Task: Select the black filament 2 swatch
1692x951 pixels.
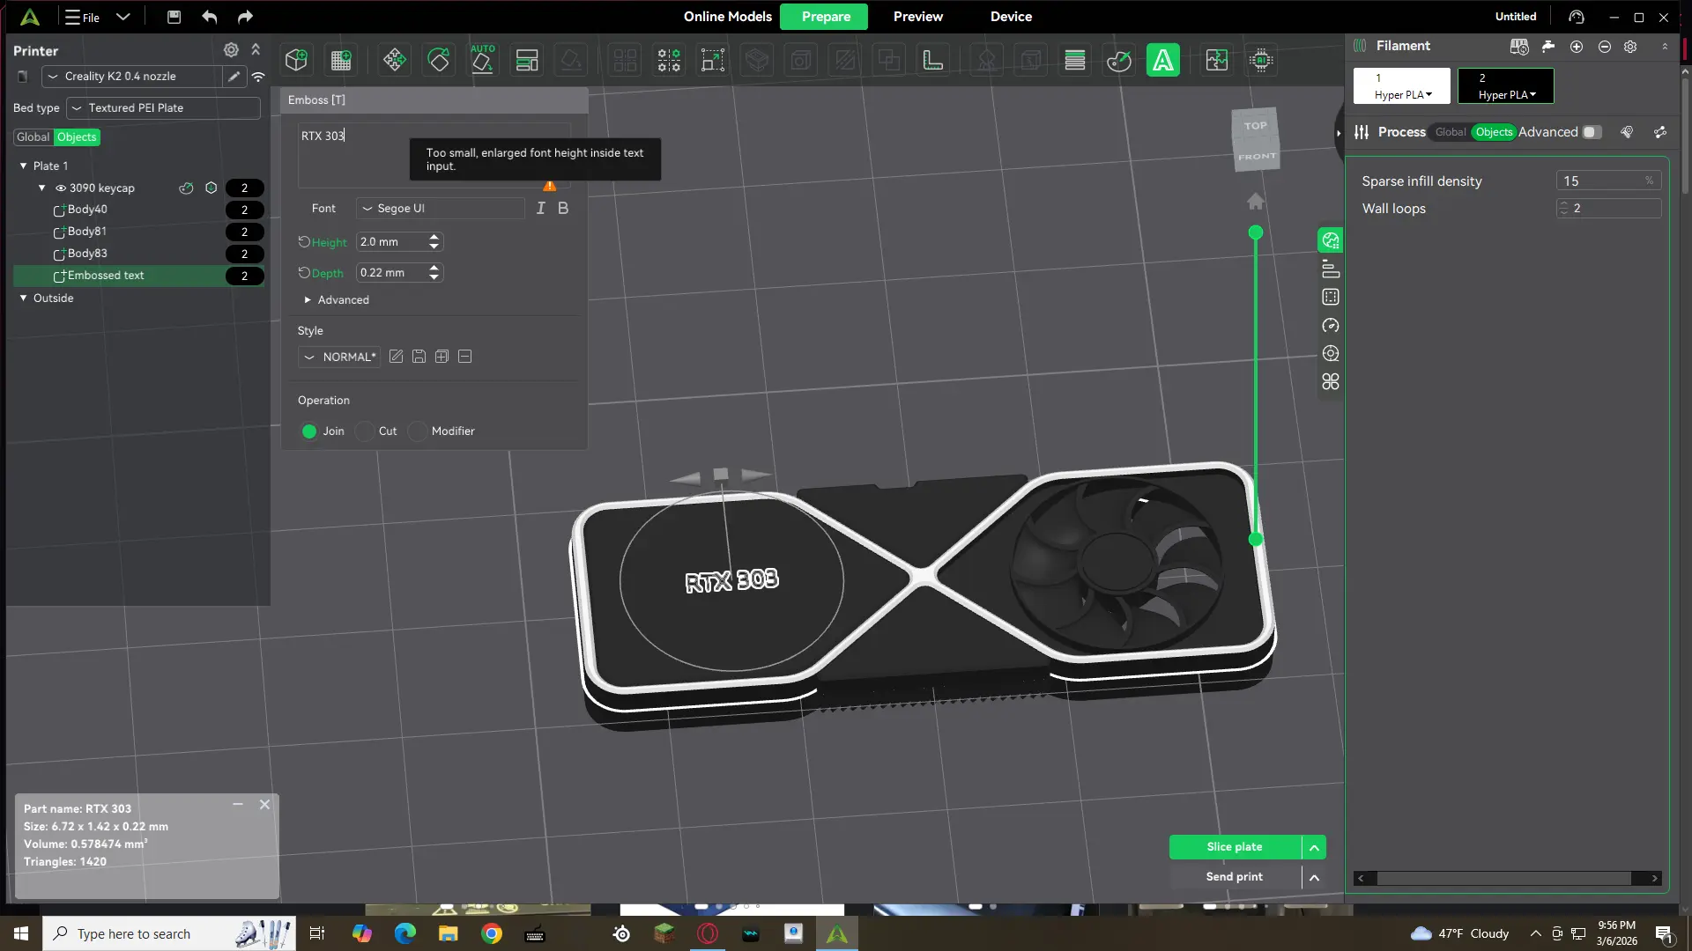Action: coord(1505,85)
